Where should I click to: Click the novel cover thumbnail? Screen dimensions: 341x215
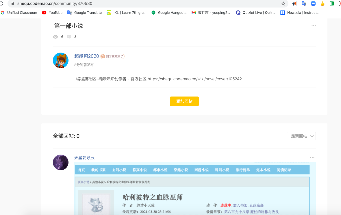click(x=96, y=203)
